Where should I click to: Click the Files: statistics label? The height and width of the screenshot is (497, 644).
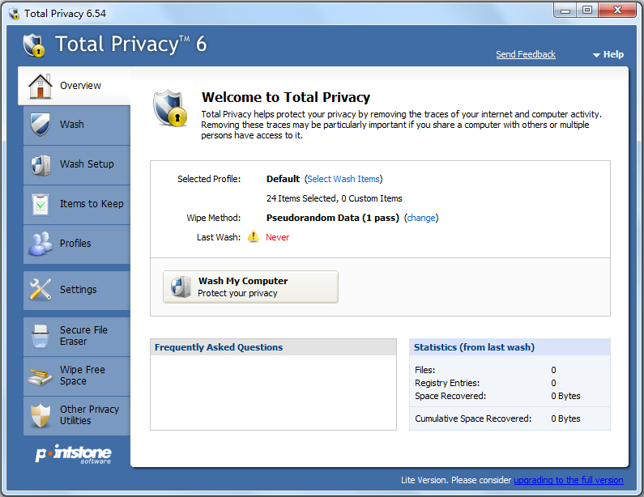click(x=424, y=370)
